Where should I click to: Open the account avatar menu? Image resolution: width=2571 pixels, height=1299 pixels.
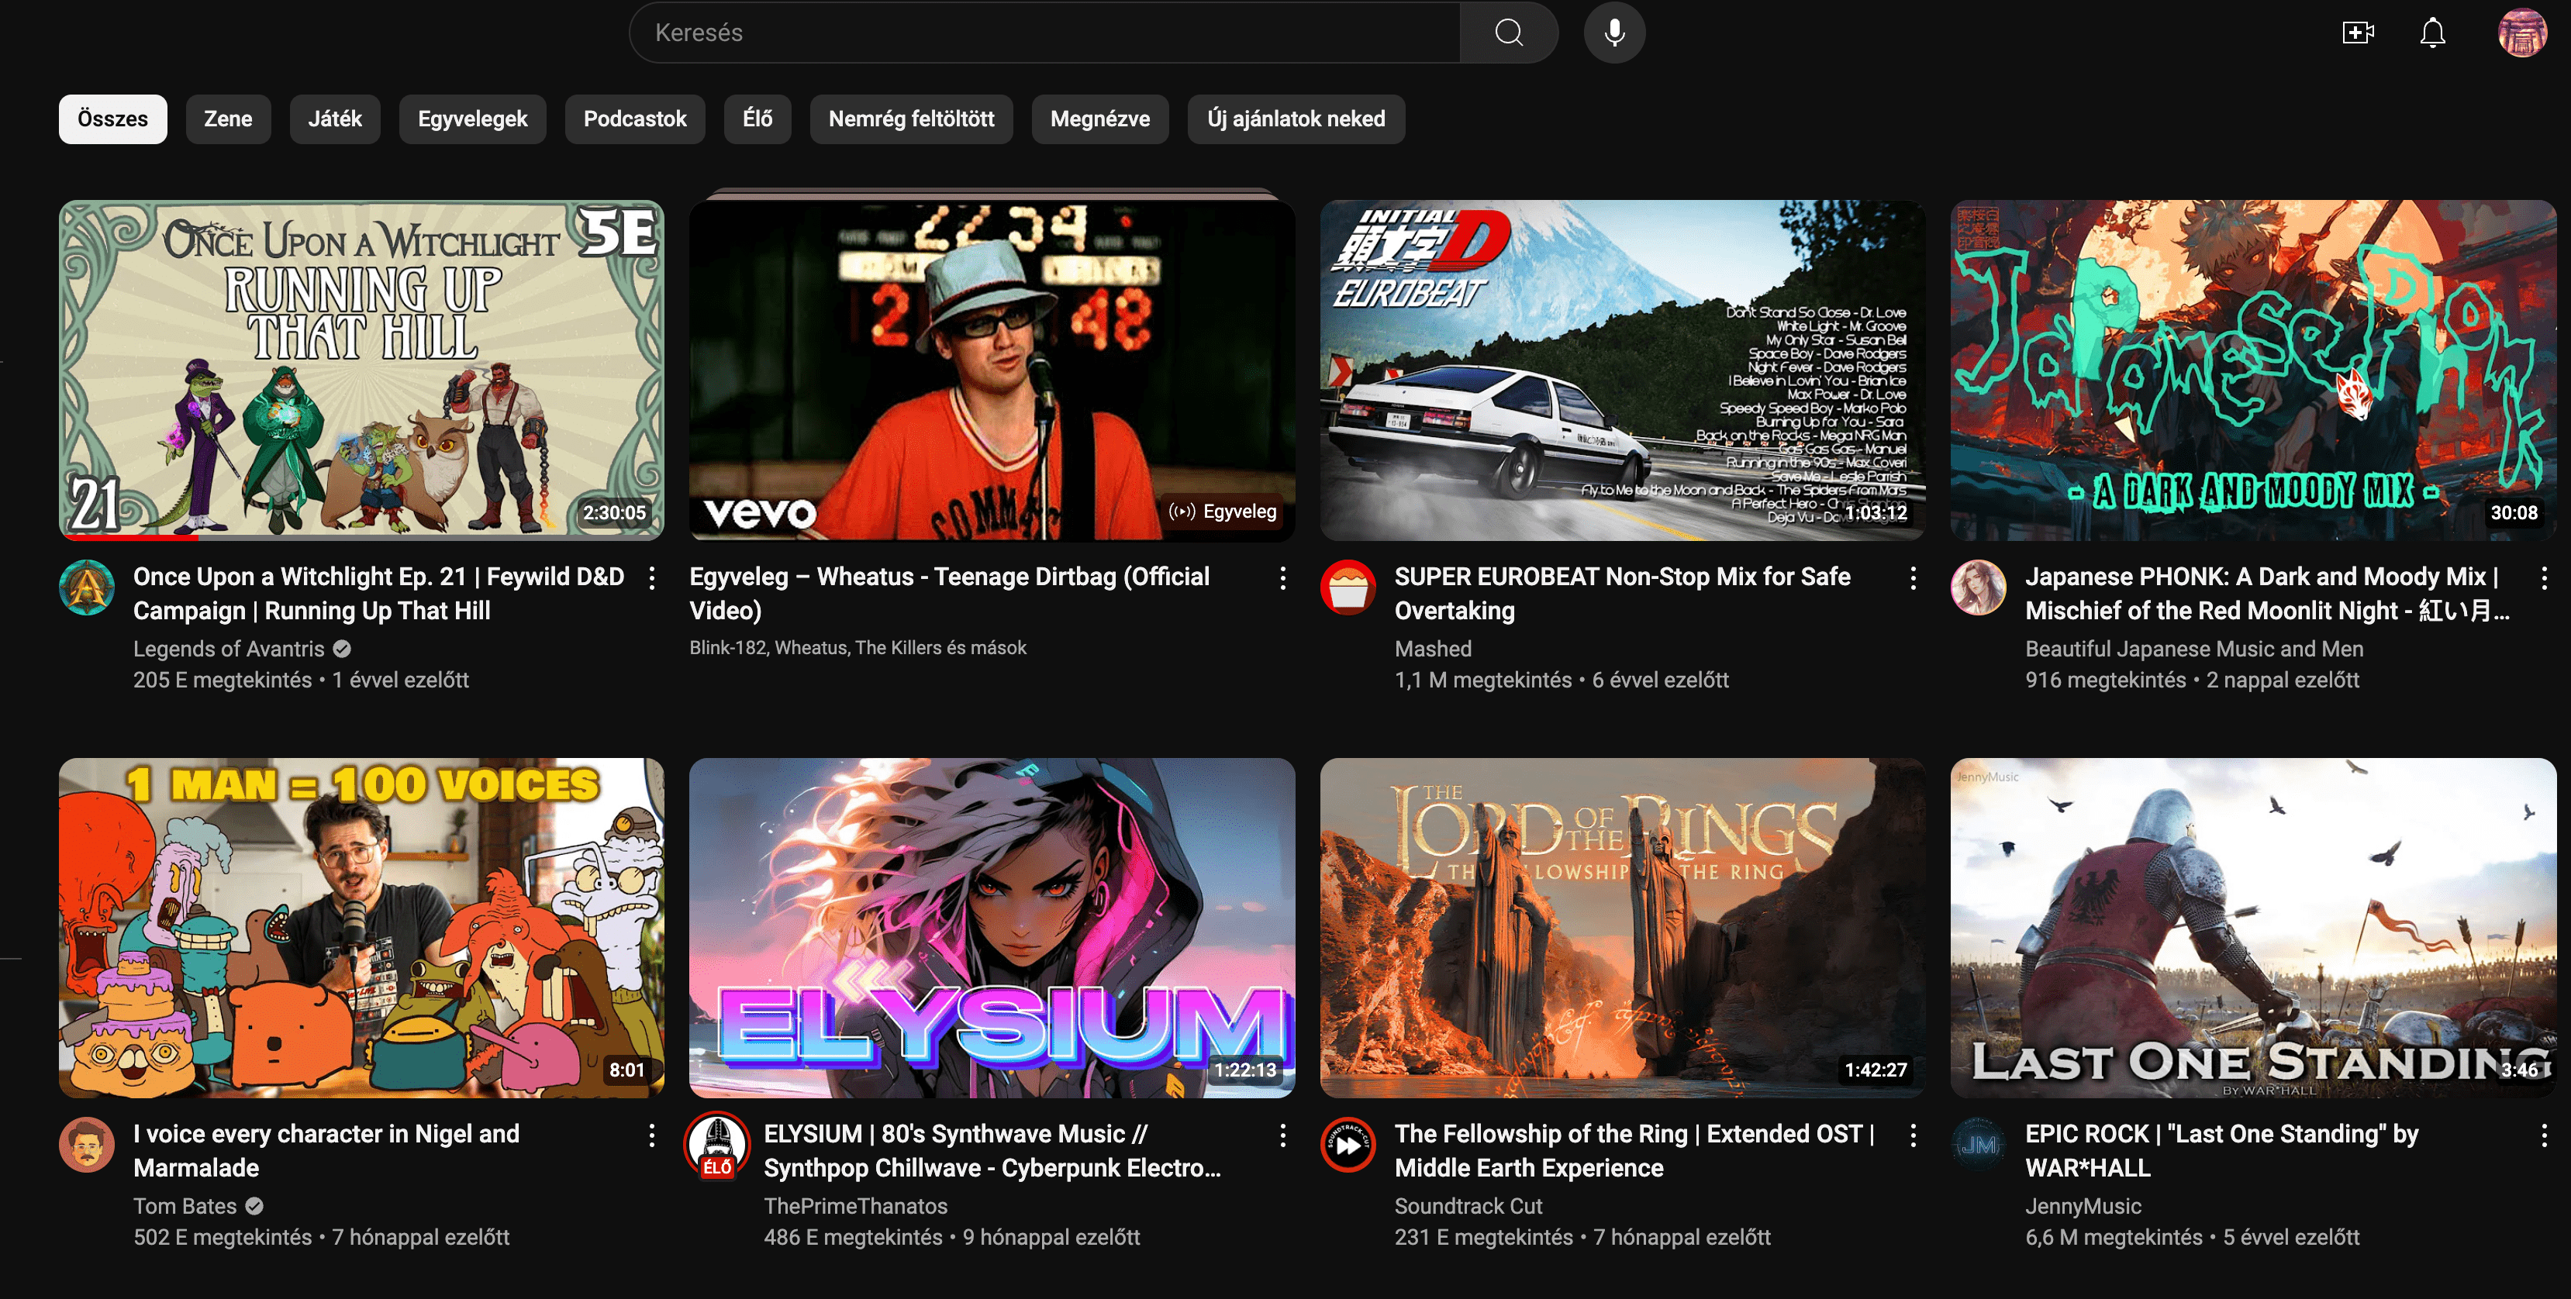tap(2521, 33)
